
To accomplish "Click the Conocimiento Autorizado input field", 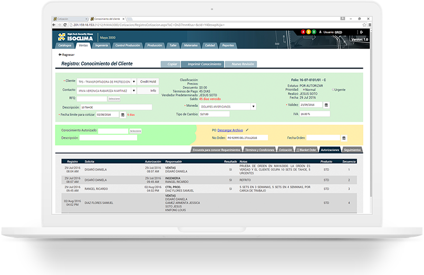I will (113, 131).
